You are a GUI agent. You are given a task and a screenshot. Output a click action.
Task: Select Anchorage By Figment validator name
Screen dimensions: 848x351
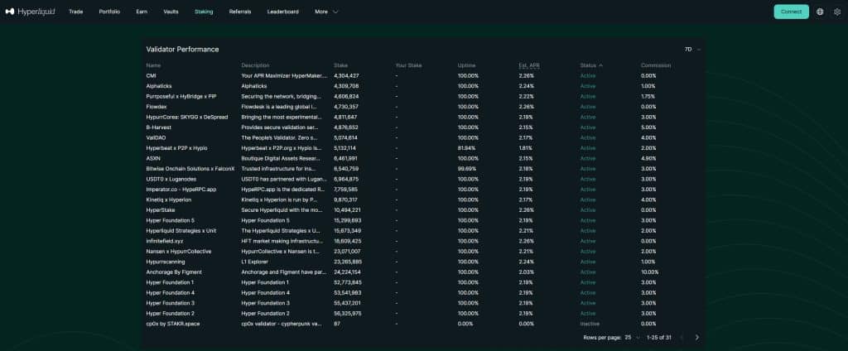tap(174, 272)
